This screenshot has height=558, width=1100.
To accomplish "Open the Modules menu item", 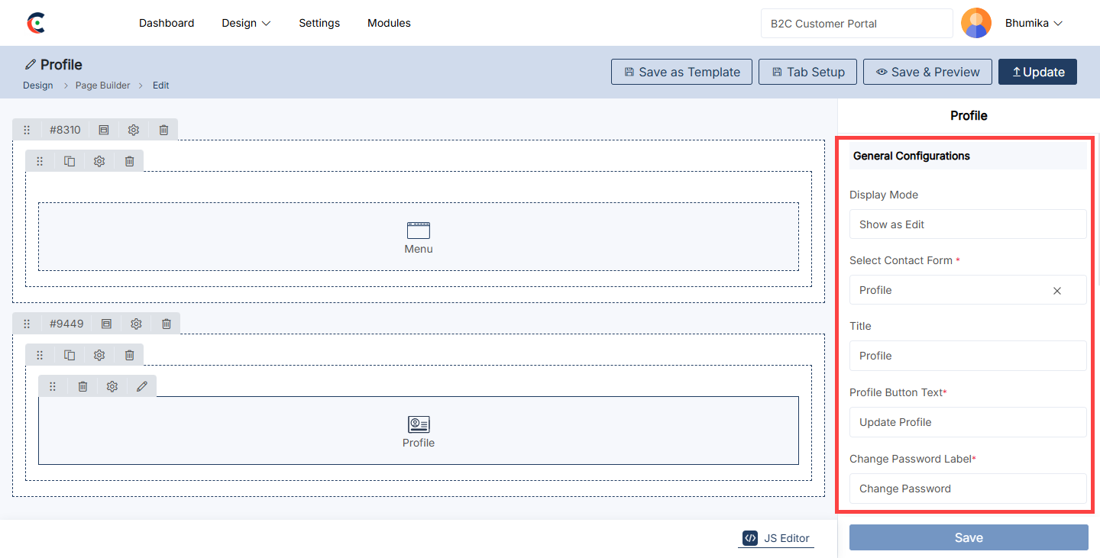I will (x=389, y=23).
